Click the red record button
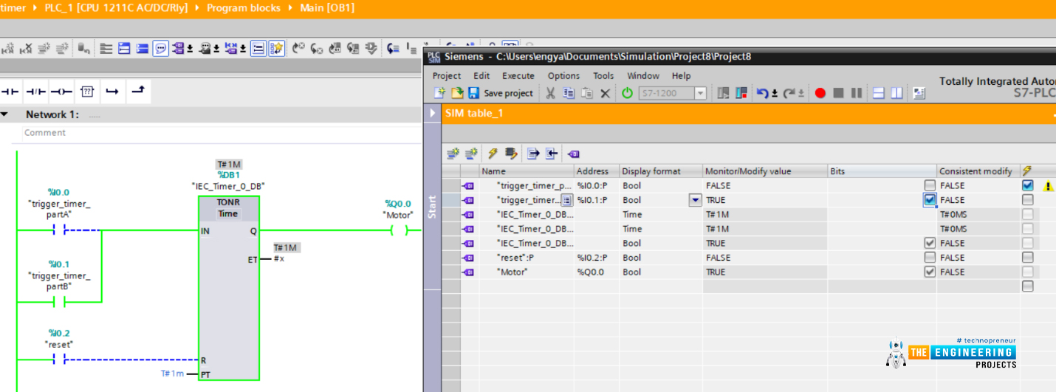This screenshot has width=1056, height=392. 820,93
